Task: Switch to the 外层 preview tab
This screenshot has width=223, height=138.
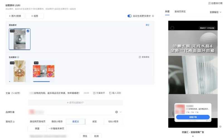Action: point(167,11)
